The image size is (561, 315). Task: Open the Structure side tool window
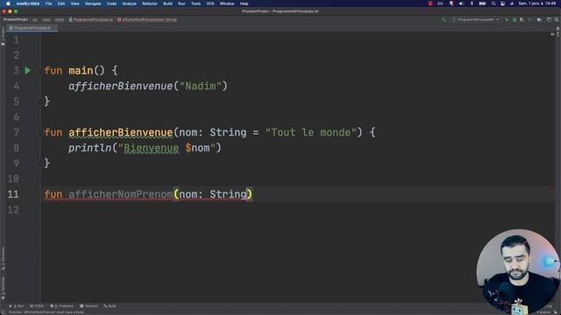pos(3,258)
